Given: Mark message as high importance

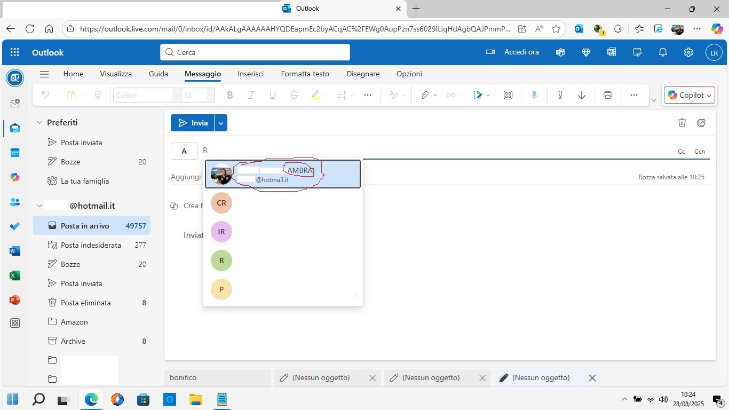Looking at the screenshot, I should point(560,95).
